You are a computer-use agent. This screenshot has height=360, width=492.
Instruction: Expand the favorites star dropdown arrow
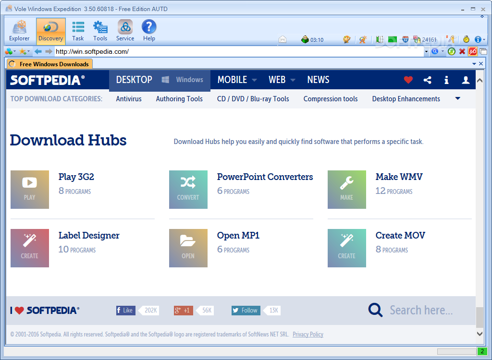coord(28,51)
